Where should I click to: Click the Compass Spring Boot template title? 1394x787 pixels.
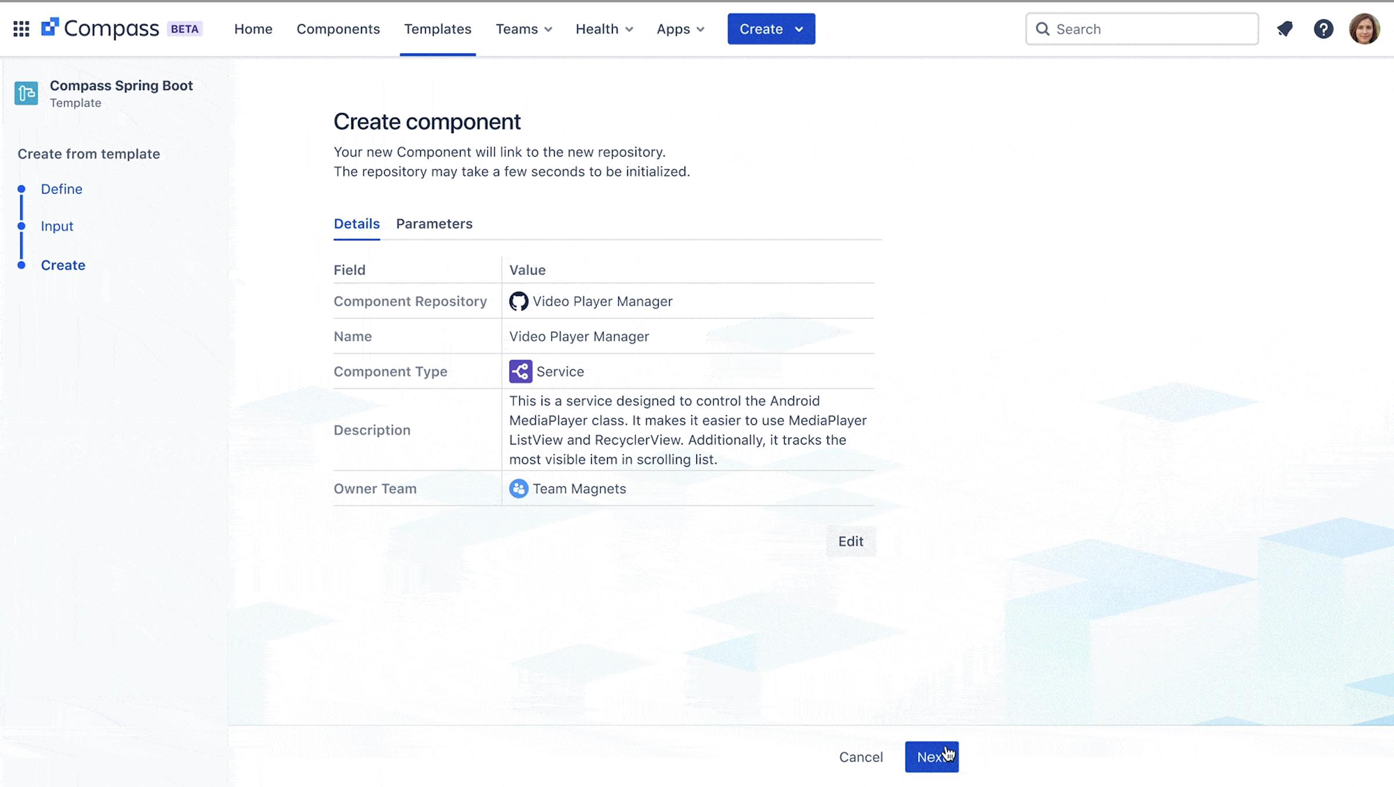(x=121, y=85)
